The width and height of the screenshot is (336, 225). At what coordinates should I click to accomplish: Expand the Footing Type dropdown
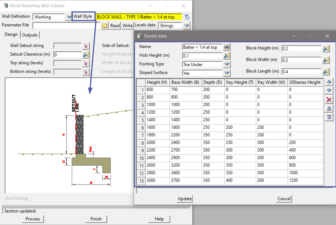coord(227,65)
